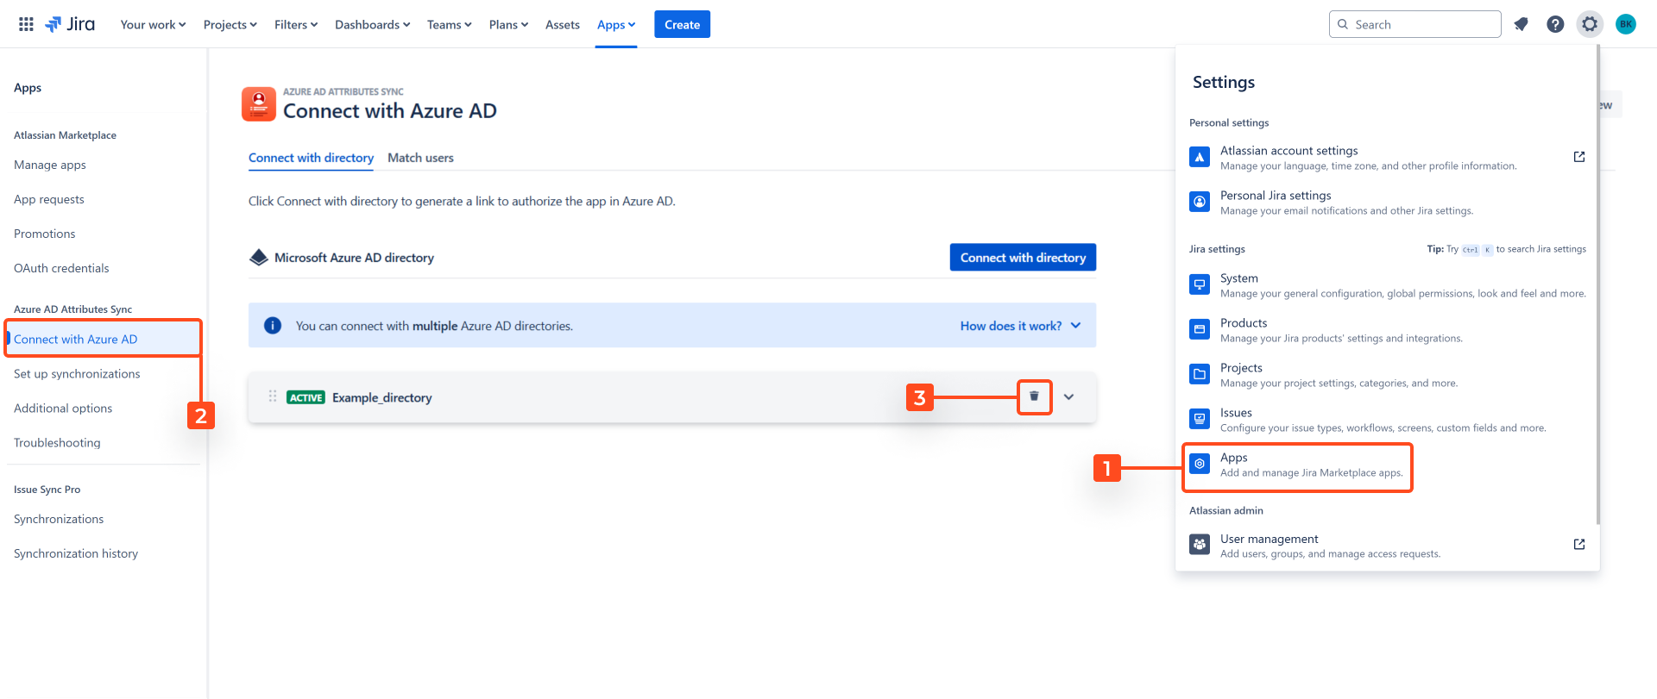
Task: Click the Jira logo
Action: click(70, 24)
